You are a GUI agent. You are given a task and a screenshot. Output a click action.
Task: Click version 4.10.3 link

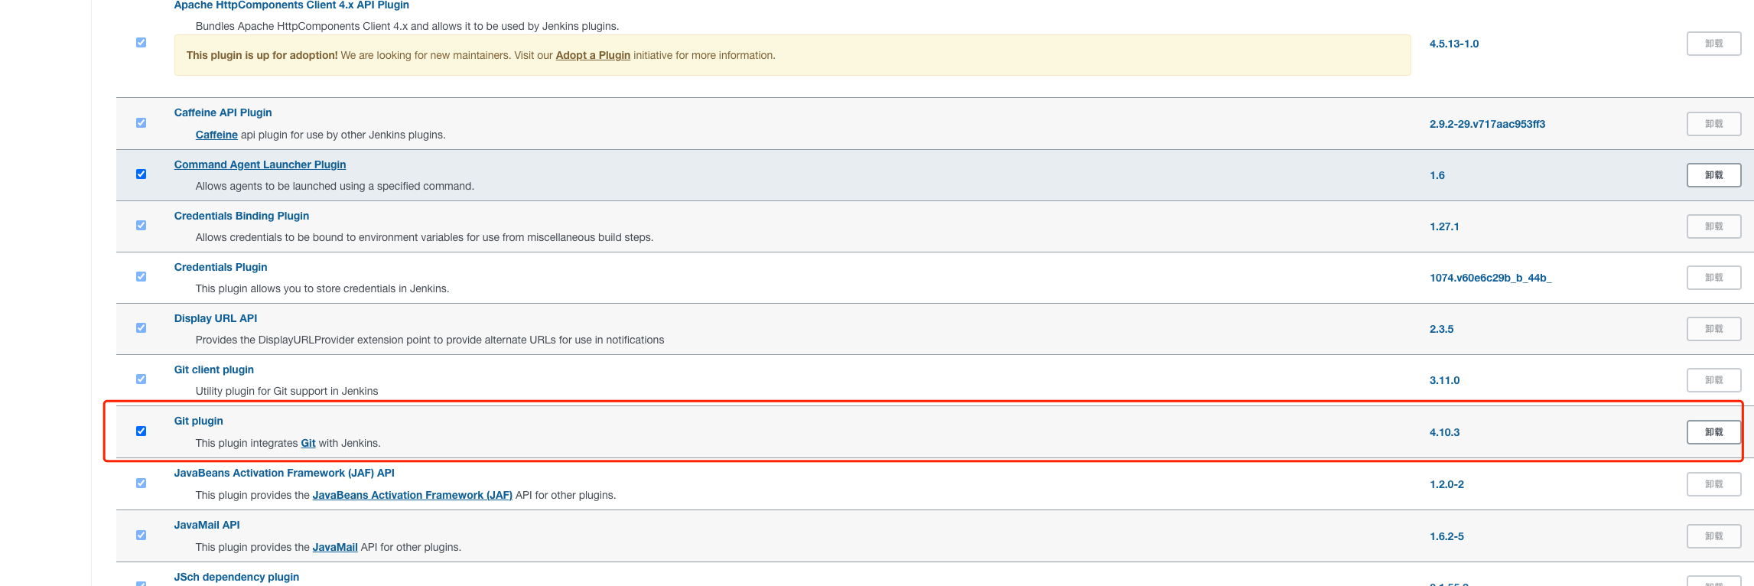[1445, 432]
